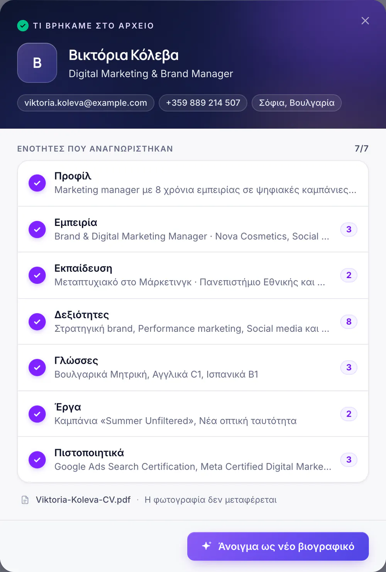Click the job title Digital Marketing & Brand Manager
Image resolution: width=386 pixels, height=572 pixels.
(151, 74)
